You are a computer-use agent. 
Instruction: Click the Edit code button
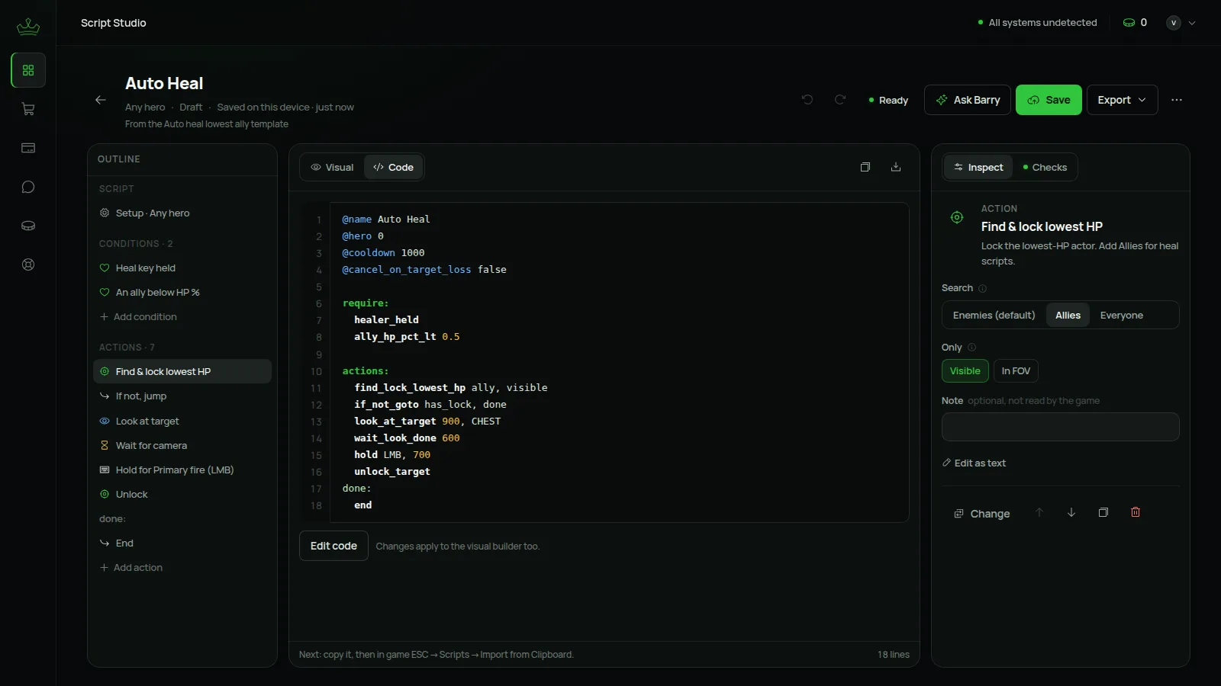pyautogui.click(x=333, y=546)
